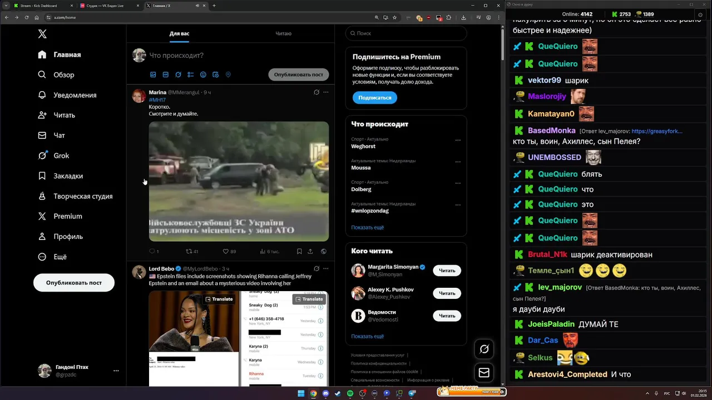
Task: Mute the audio icon on X tab
Action: (x=197, y=6)
